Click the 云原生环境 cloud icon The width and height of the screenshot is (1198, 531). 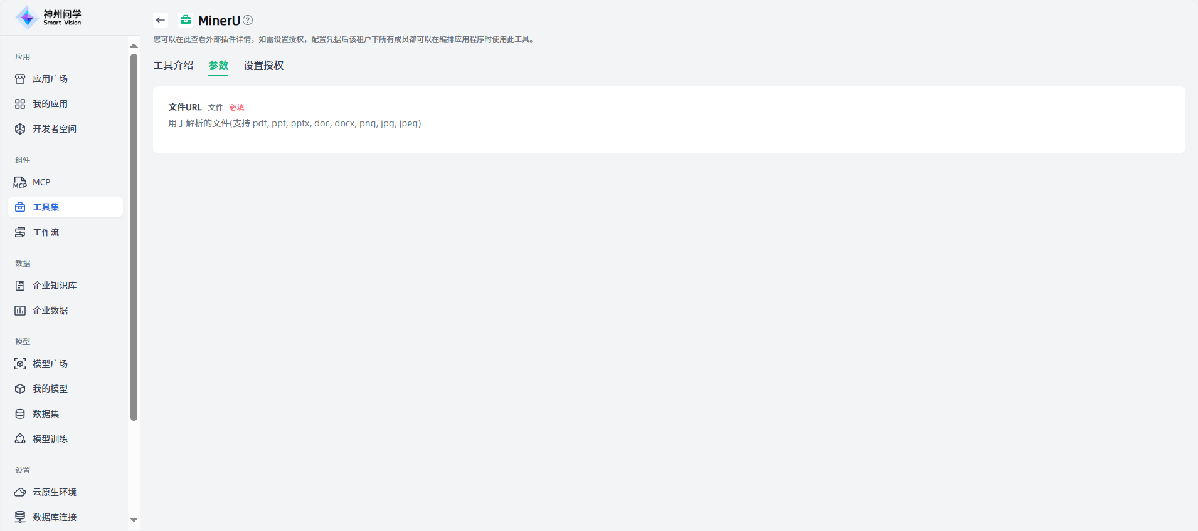20,492
